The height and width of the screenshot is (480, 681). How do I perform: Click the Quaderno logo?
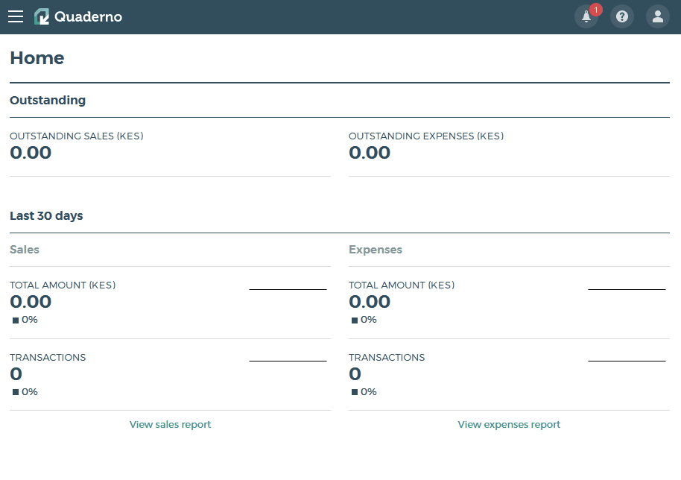77,16
